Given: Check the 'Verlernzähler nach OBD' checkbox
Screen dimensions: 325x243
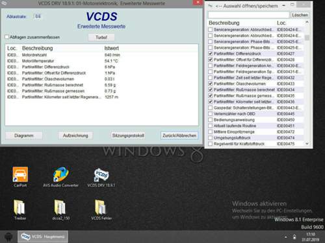Looking at the screenshot, I should (x=211, y=113).
